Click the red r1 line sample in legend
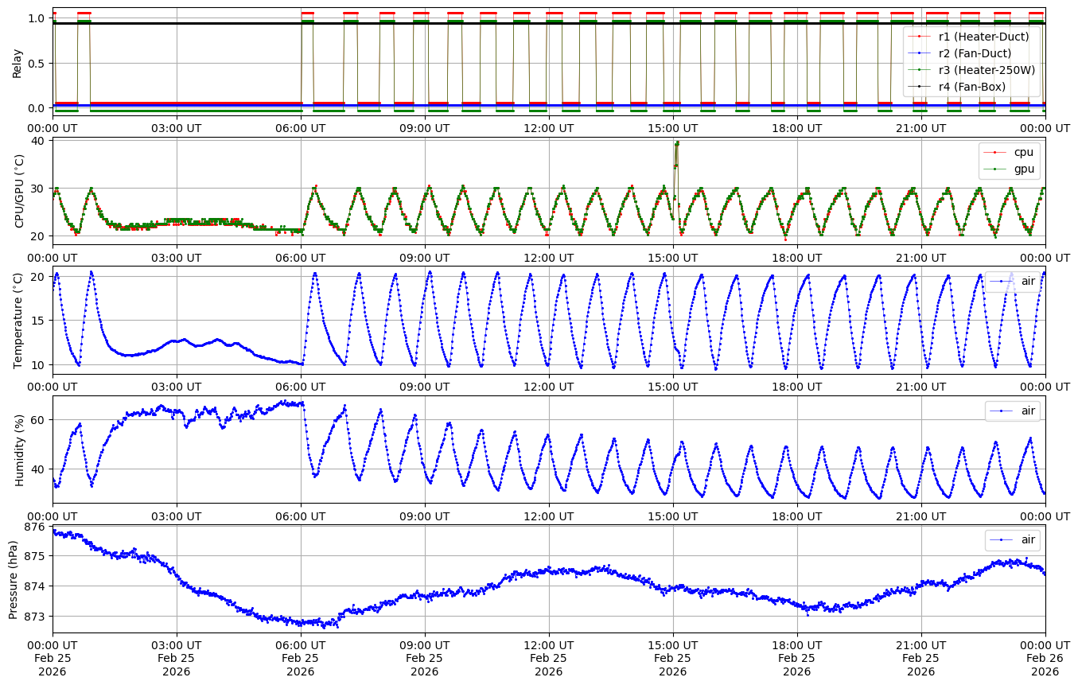Viewport: 1078px width, 685px height. click(920, 37)
